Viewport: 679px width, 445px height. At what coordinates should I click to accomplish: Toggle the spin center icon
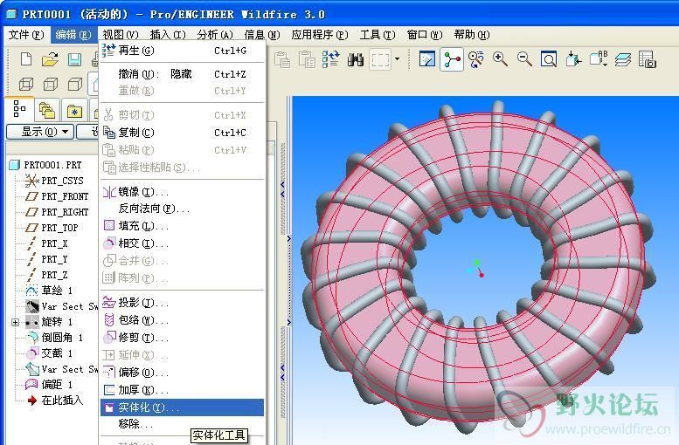(452, 59)
